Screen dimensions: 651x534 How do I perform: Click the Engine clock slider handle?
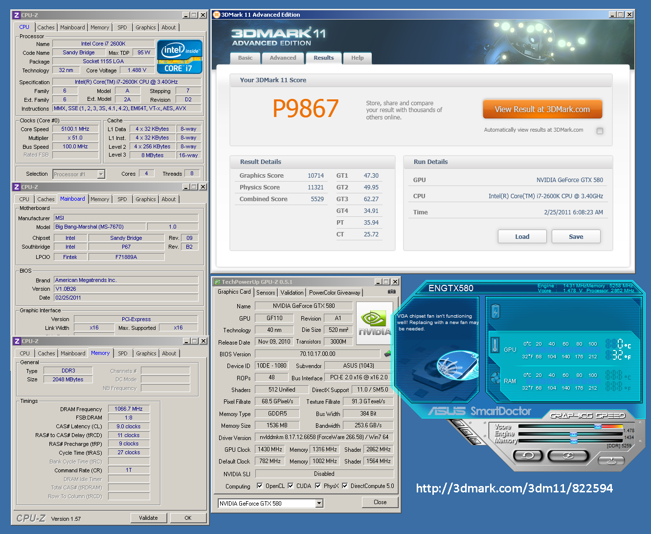coord(573,434)
